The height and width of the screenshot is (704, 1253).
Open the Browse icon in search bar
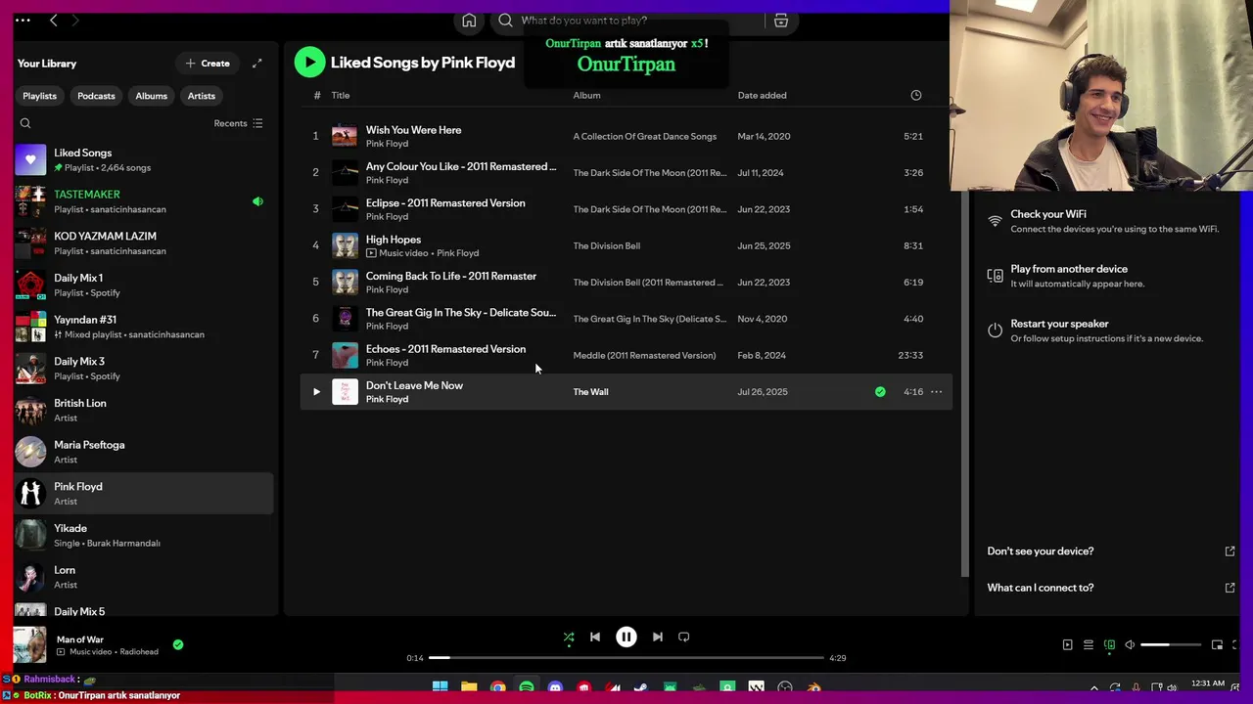coord(781,21)
